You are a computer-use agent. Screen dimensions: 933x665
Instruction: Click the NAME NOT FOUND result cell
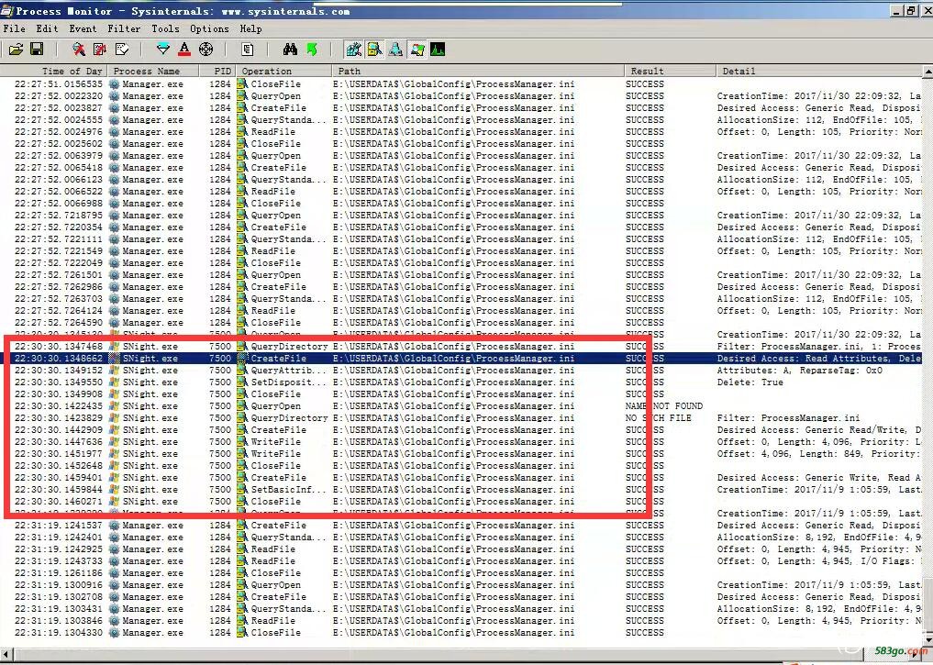664,405
